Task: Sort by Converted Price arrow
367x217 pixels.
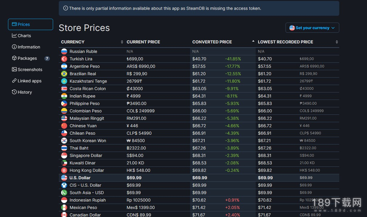Action: 253,41
